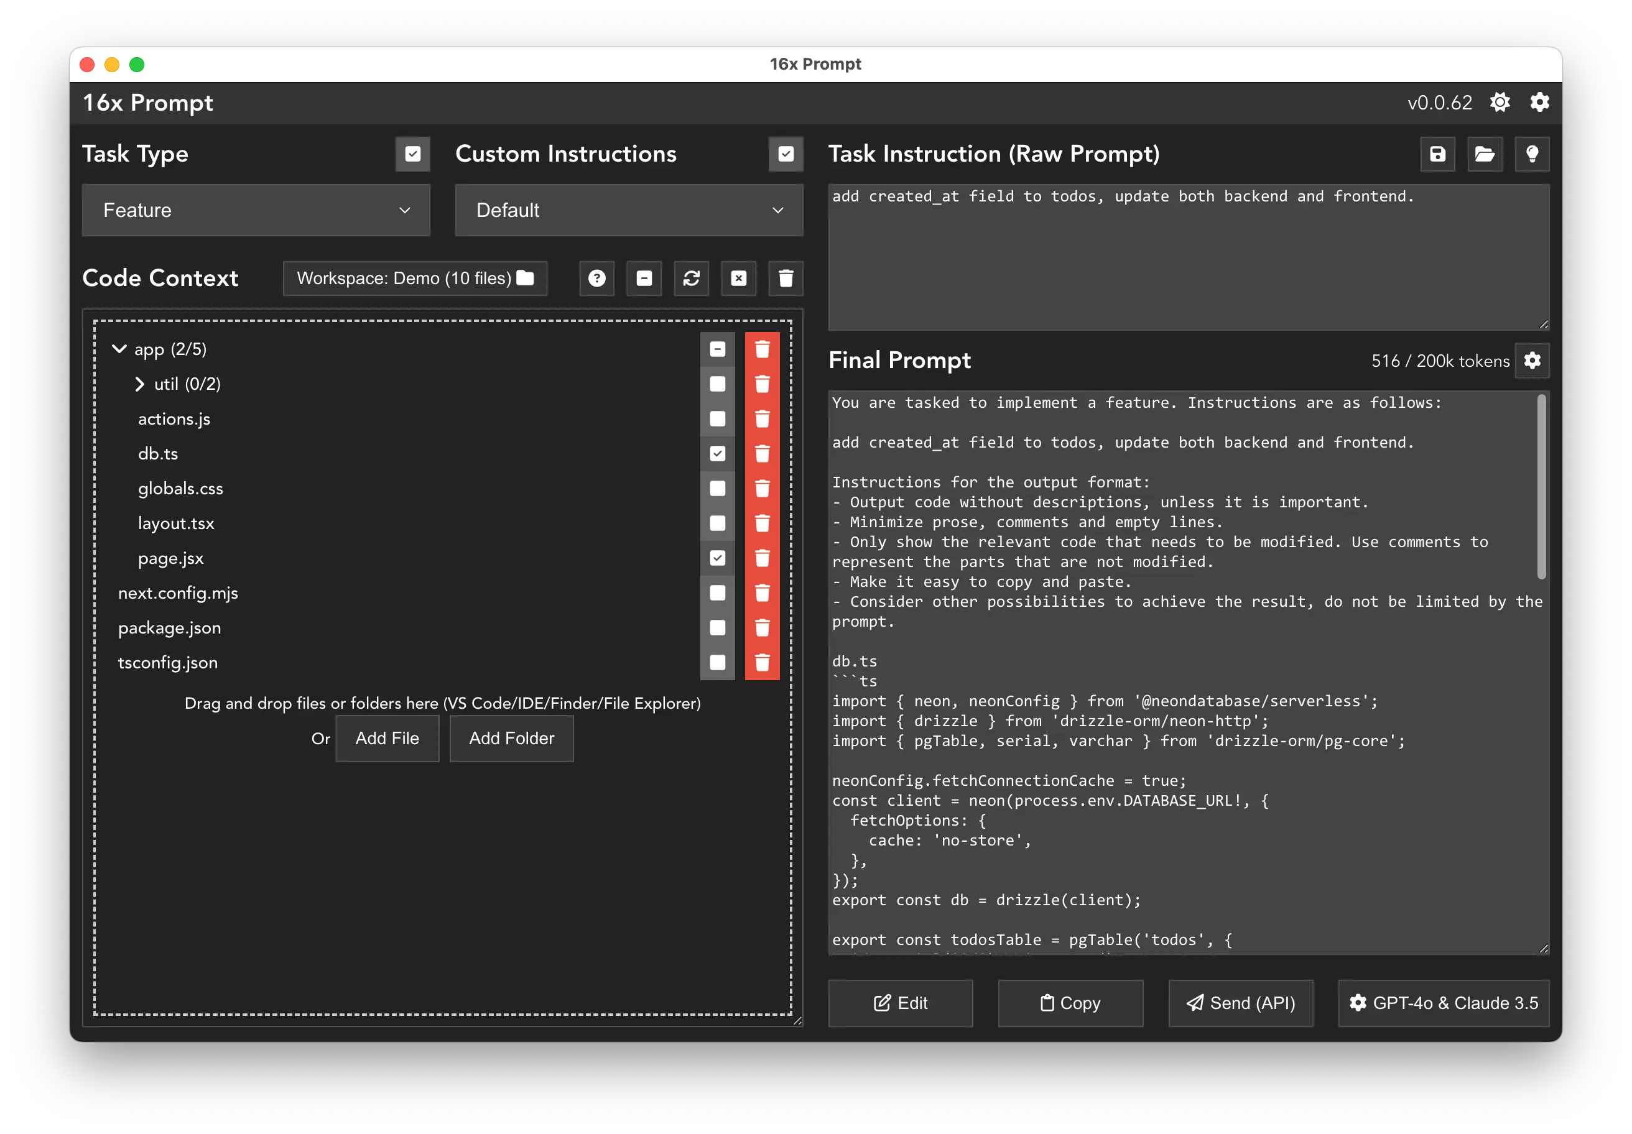
Task: Click the lightbulb tips icon
Action: [1532, 154]
